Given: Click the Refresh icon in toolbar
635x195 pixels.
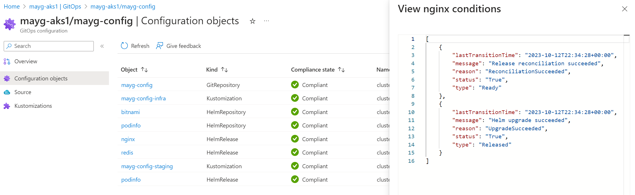Looking at the screenshot, I should pos(124,46).
